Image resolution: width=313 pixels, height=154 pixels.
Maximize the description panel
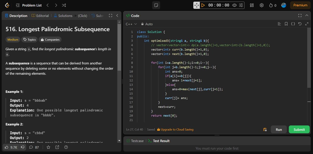110,16
